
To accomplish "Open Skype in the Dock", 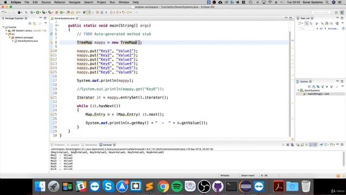I will [x=108, y=186].
